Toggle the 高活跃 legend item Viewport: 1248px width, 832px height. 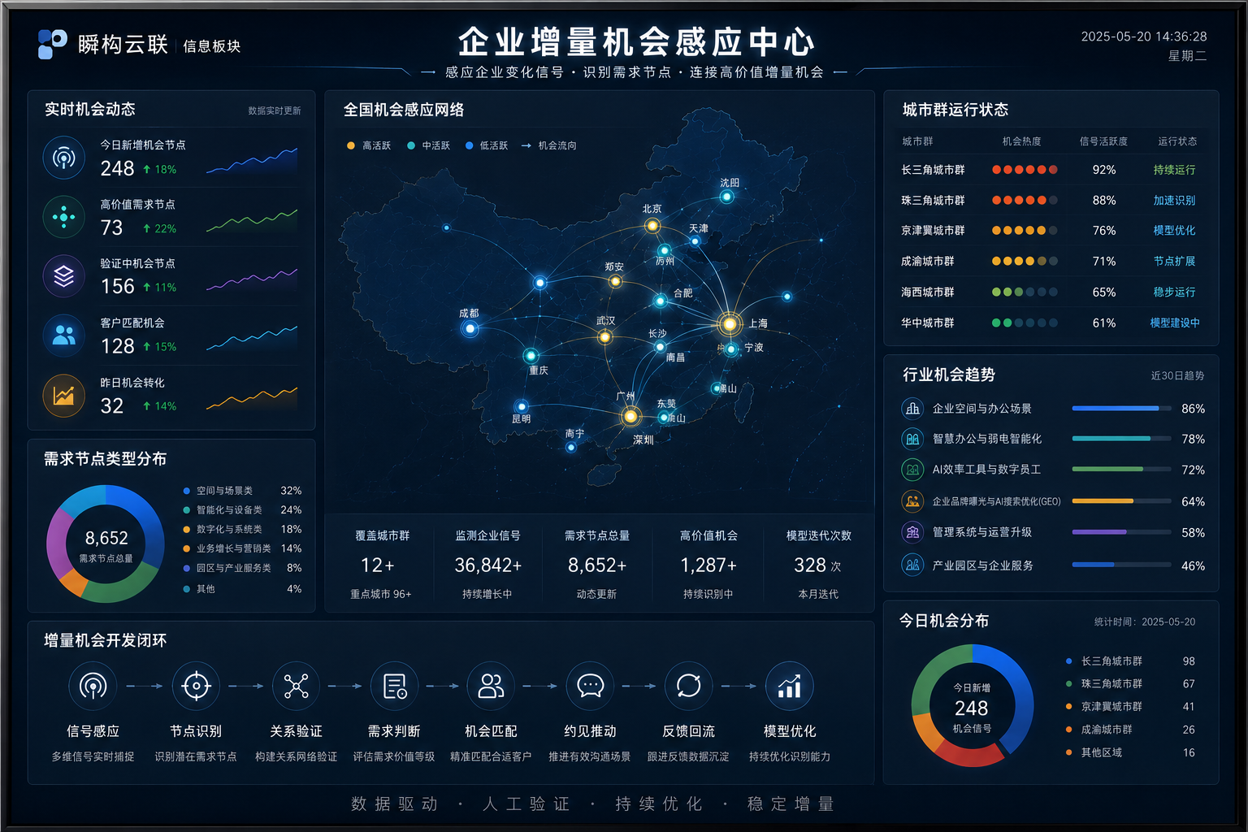(369, 145)
